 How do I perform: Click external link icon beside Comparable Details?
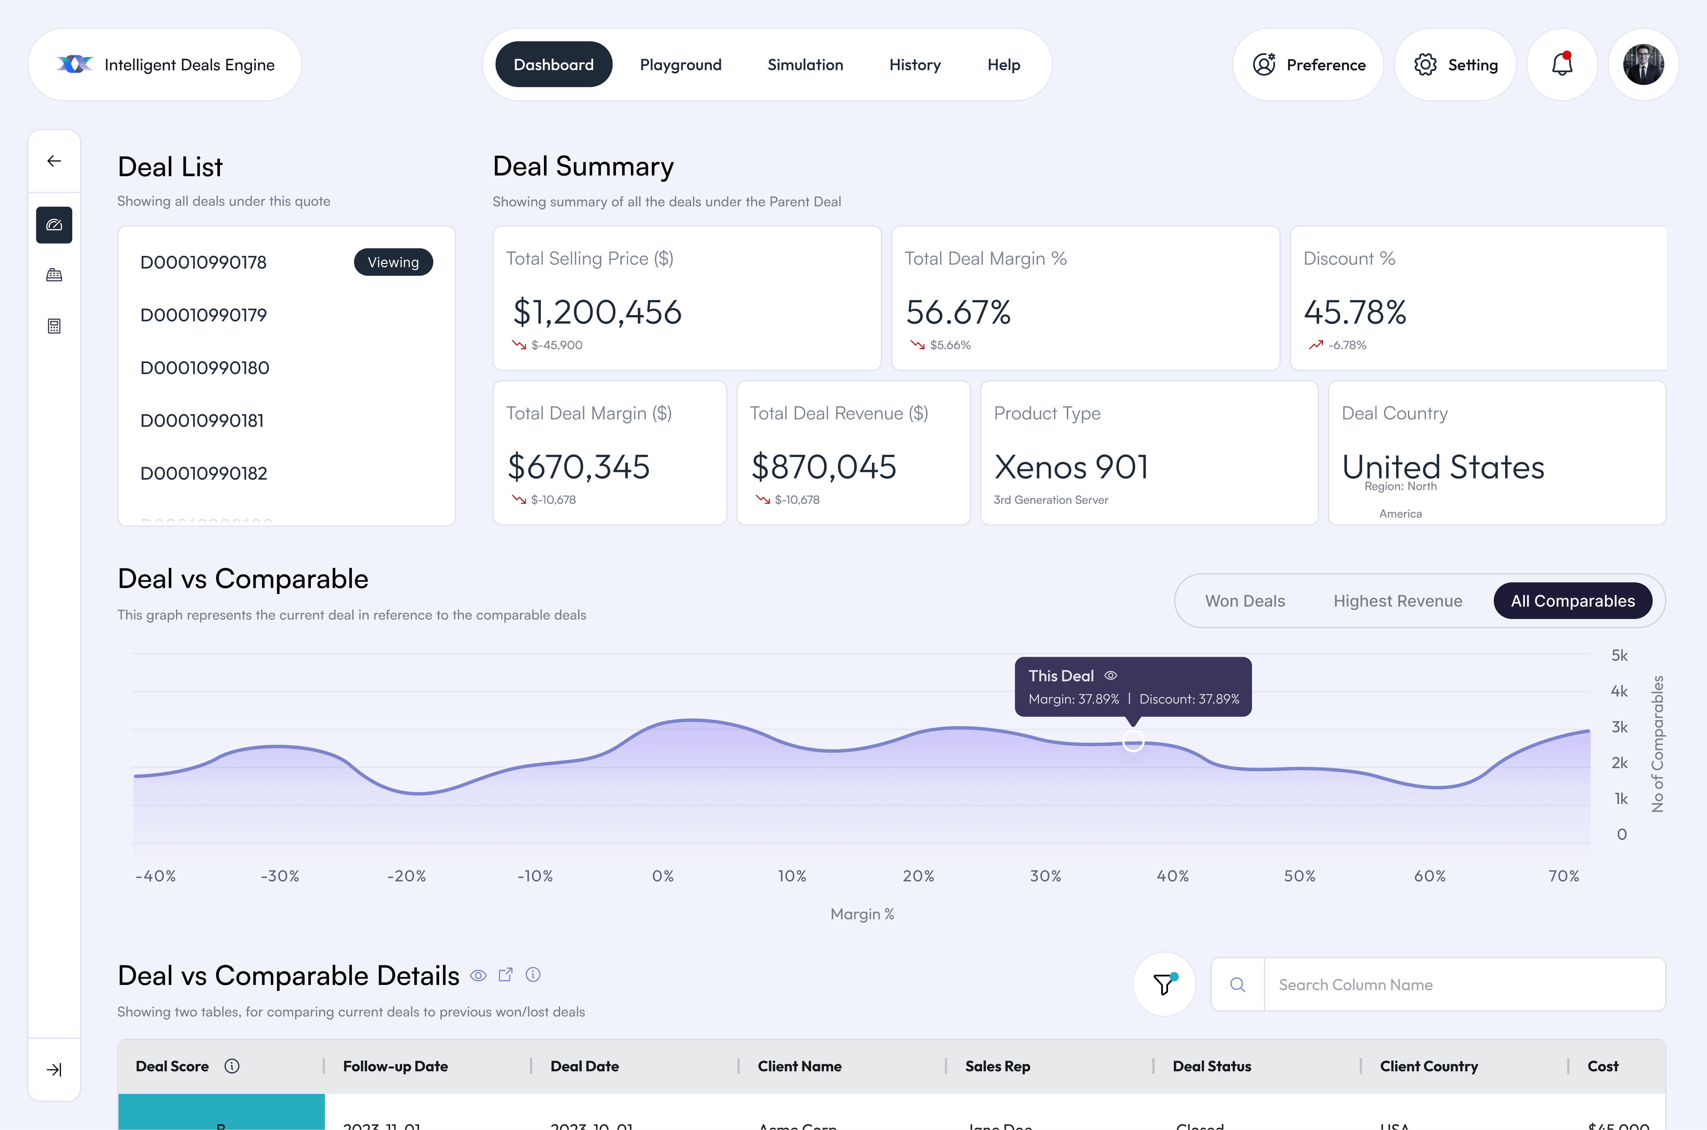(x=505, y=975)
